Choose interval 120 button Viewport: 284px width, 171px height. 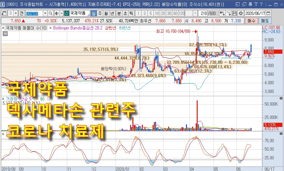point(181,13)
